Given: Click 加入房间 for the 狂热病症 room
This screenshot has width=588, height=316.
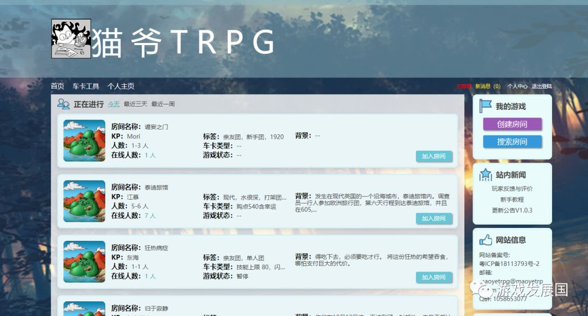Looking at the screenshot, I should (x=434, y=277).
